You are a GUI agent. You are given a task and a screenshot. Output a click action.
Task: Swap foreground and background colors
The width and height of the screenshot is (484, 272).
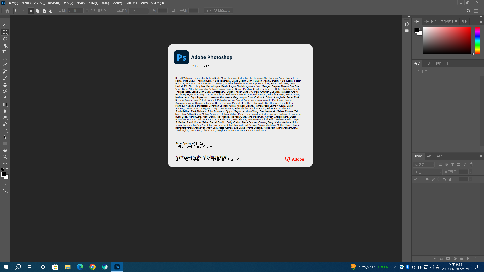(x=7, y=169)
